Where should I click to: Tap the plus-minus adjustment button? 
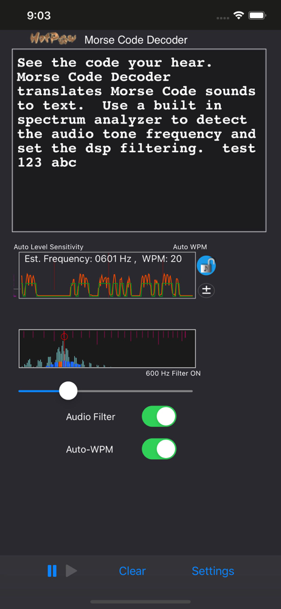(x=206, y=290)
